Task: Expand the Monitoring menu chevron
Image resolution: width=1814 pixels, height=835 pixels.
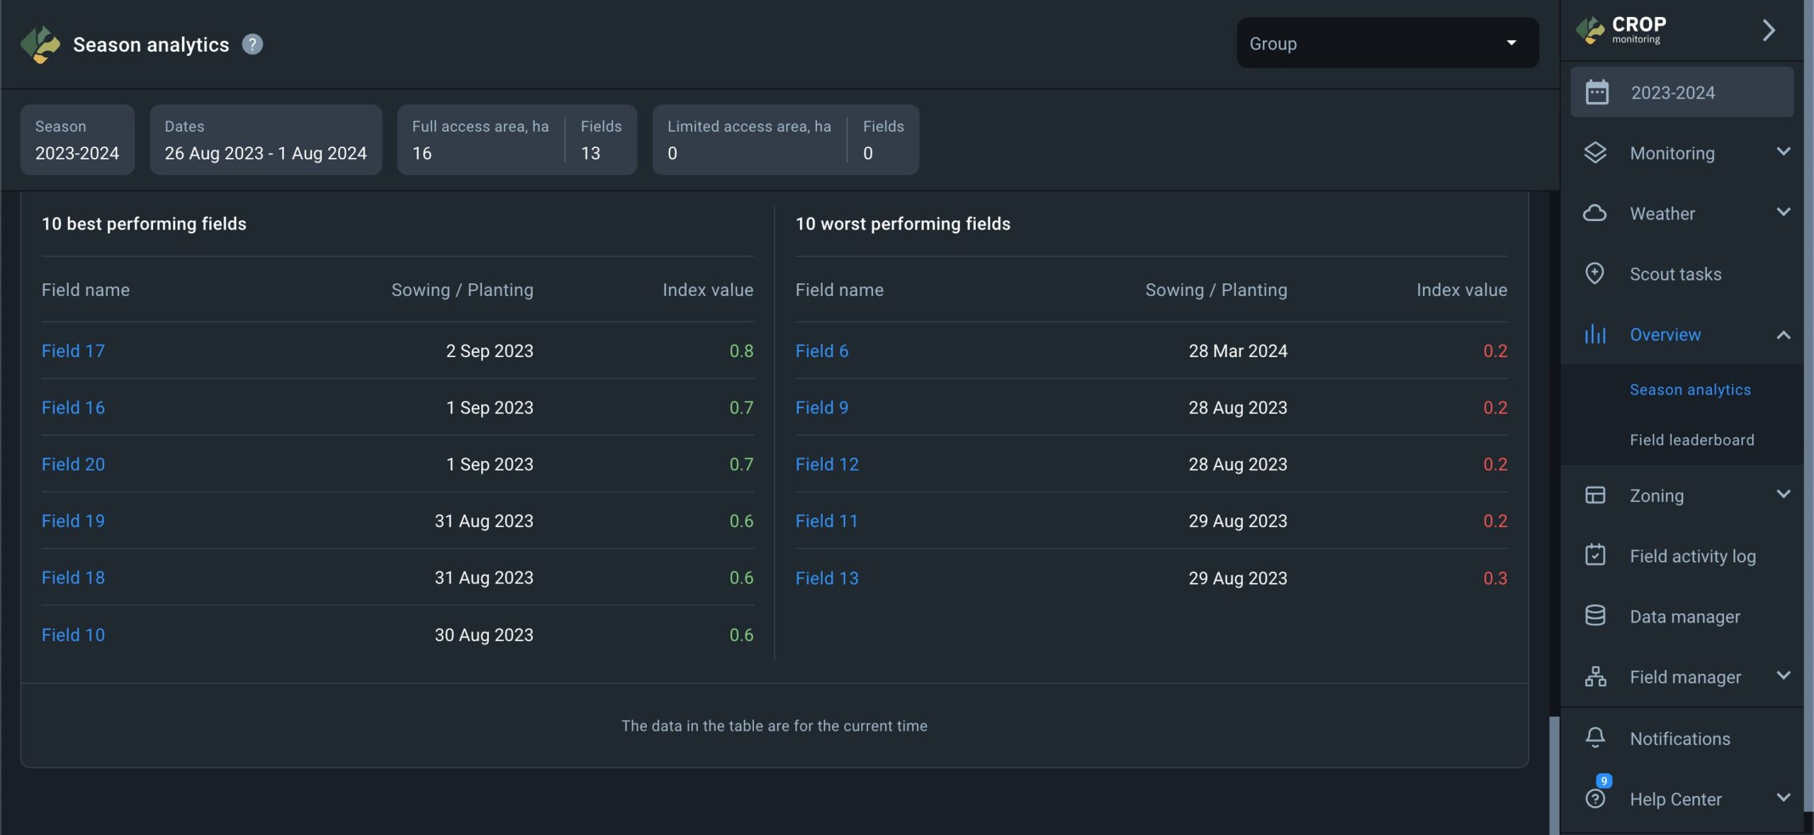Action: [1783, 152]
